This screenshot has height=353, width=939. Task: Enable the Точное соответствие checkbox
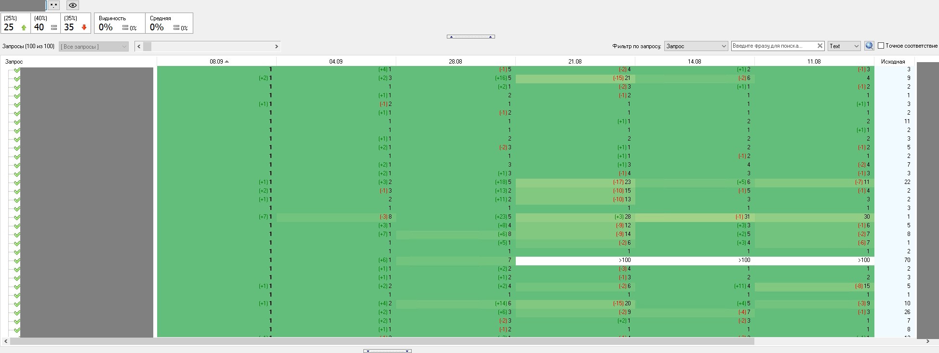tap(881, 46)
